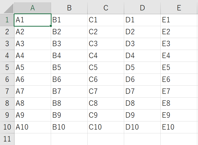The width and height of the screenshot is (198, 145).
Task: Select cell containing B2
Action: pos(69,32)
